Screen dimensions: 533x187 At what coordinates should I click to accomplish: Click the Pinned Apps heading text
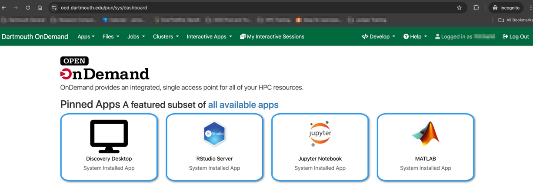coord(90,105)
